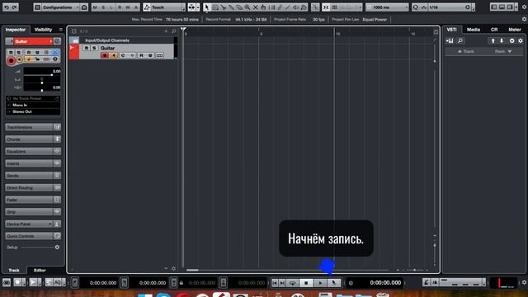Click the Edit Channel Settings icon beside Guitar
Screen dimensions: 528x297
point(57,41)
